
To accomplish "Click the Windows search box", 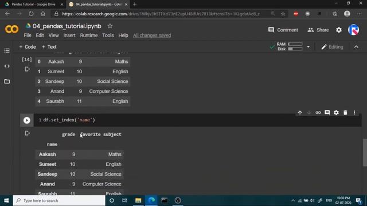I will [x=59, y=200].
